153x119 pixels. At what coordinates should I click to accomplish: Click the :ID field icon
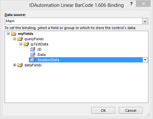[33, 49]
